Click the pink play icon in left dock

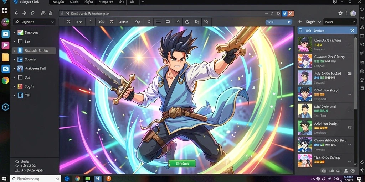(5, 45)
